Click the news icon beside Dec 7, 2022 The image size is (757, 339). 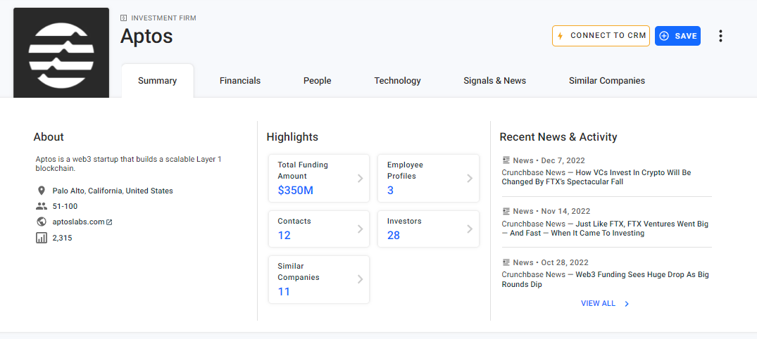pos(506,160)
